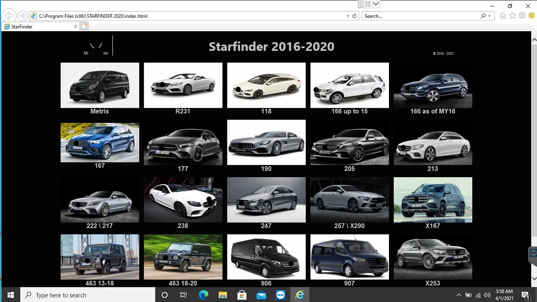The image size is (537, 302).
Task: Click the smiley feedback icon
Action: pos(531,15)
